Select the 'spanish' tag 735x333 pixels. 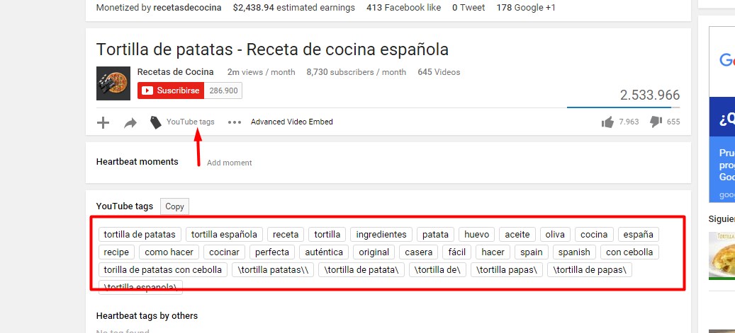574,252
